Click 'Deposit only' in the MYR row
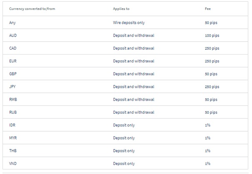This screenshot has height=174, width=252. 124,138
